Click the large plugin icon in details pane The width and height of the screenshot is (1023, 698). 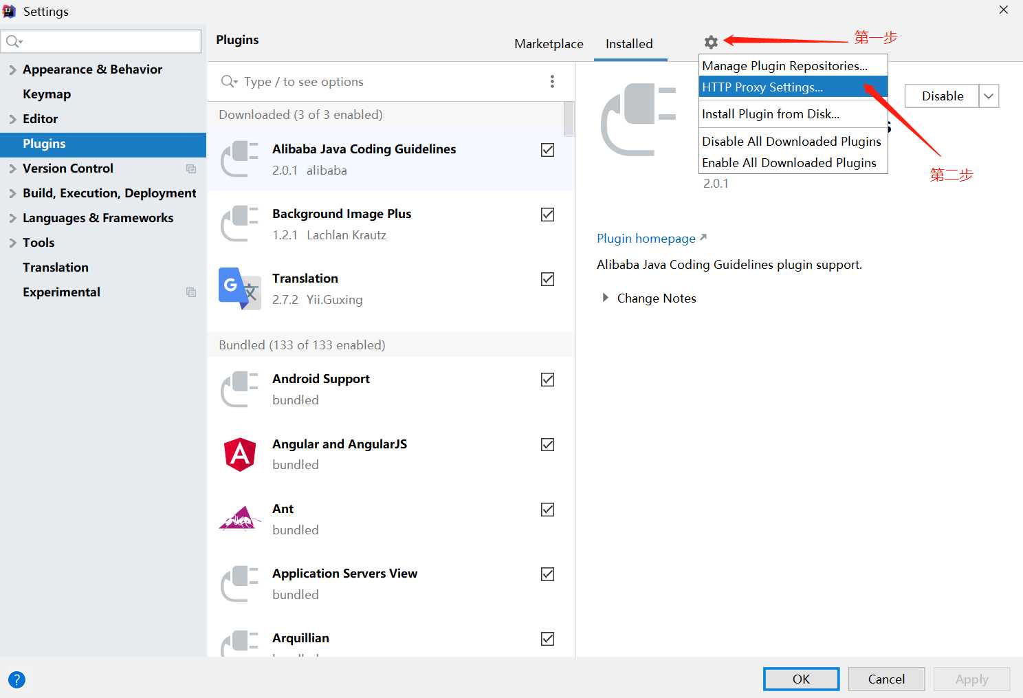pyautogui.click(x=639, y=120)
